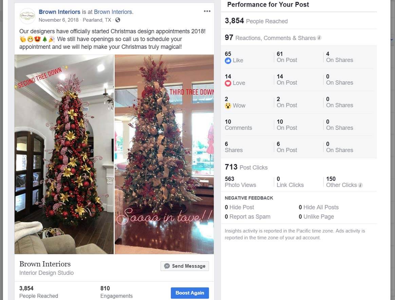Click the red Love heart icon
The image size is (395, 300).
[228, 83]
